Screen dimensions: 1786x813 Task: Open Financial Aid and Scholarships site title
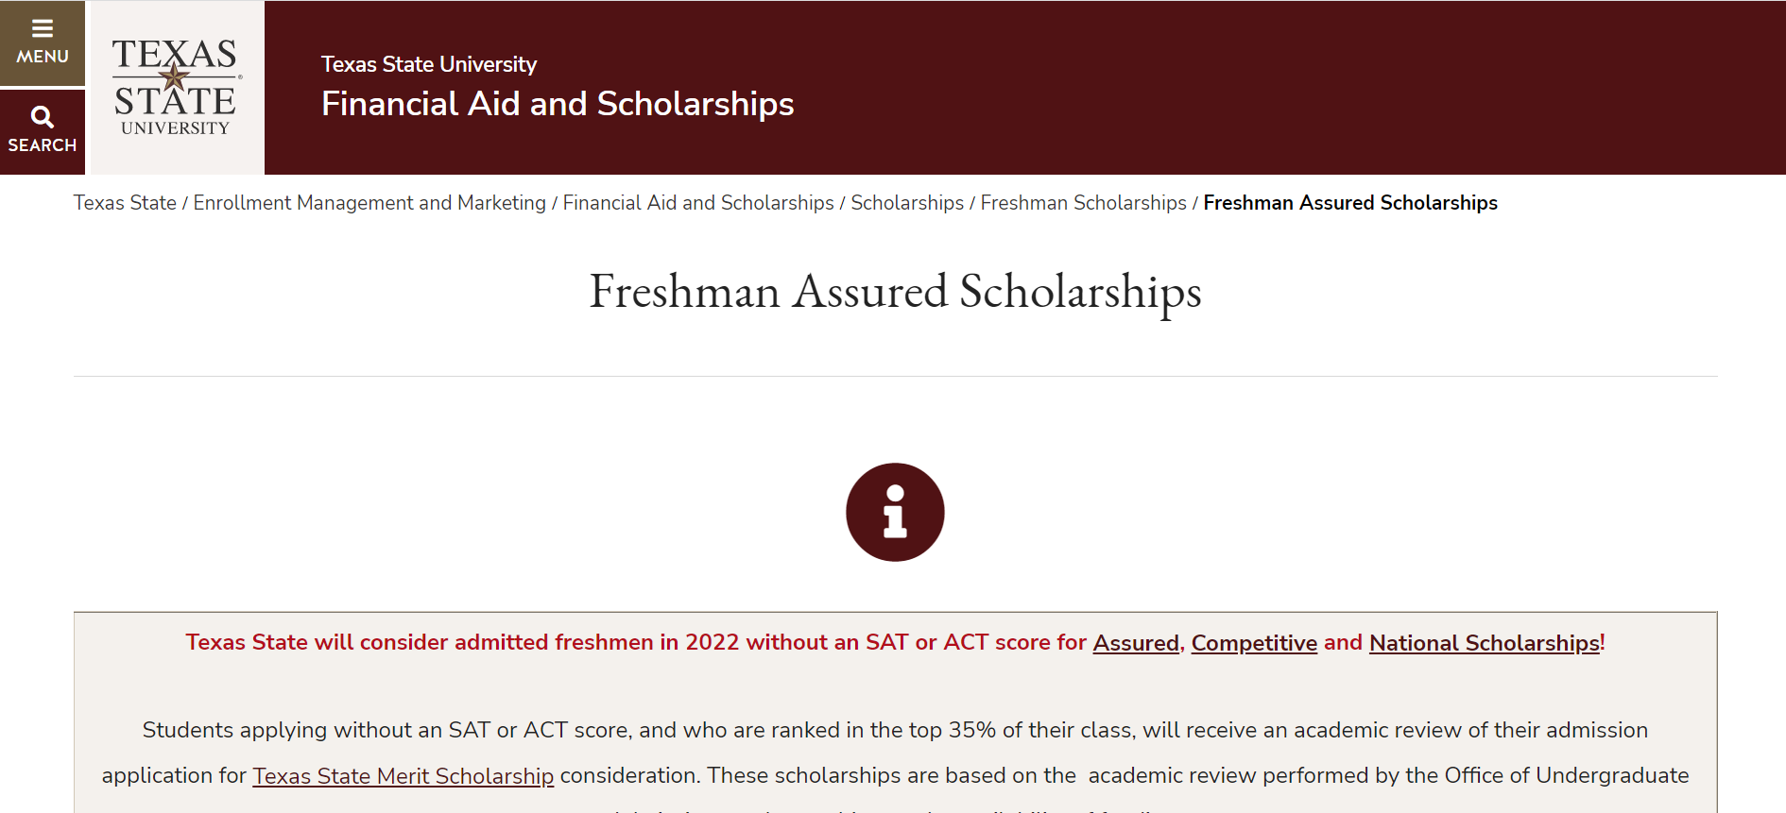[558, 104]
